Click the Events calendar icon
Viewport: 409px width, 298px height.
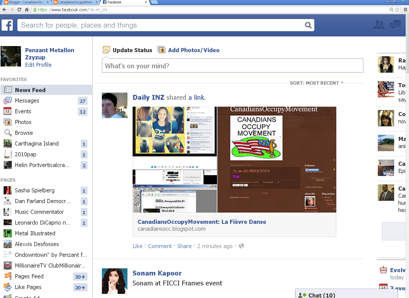coord(7,111)
